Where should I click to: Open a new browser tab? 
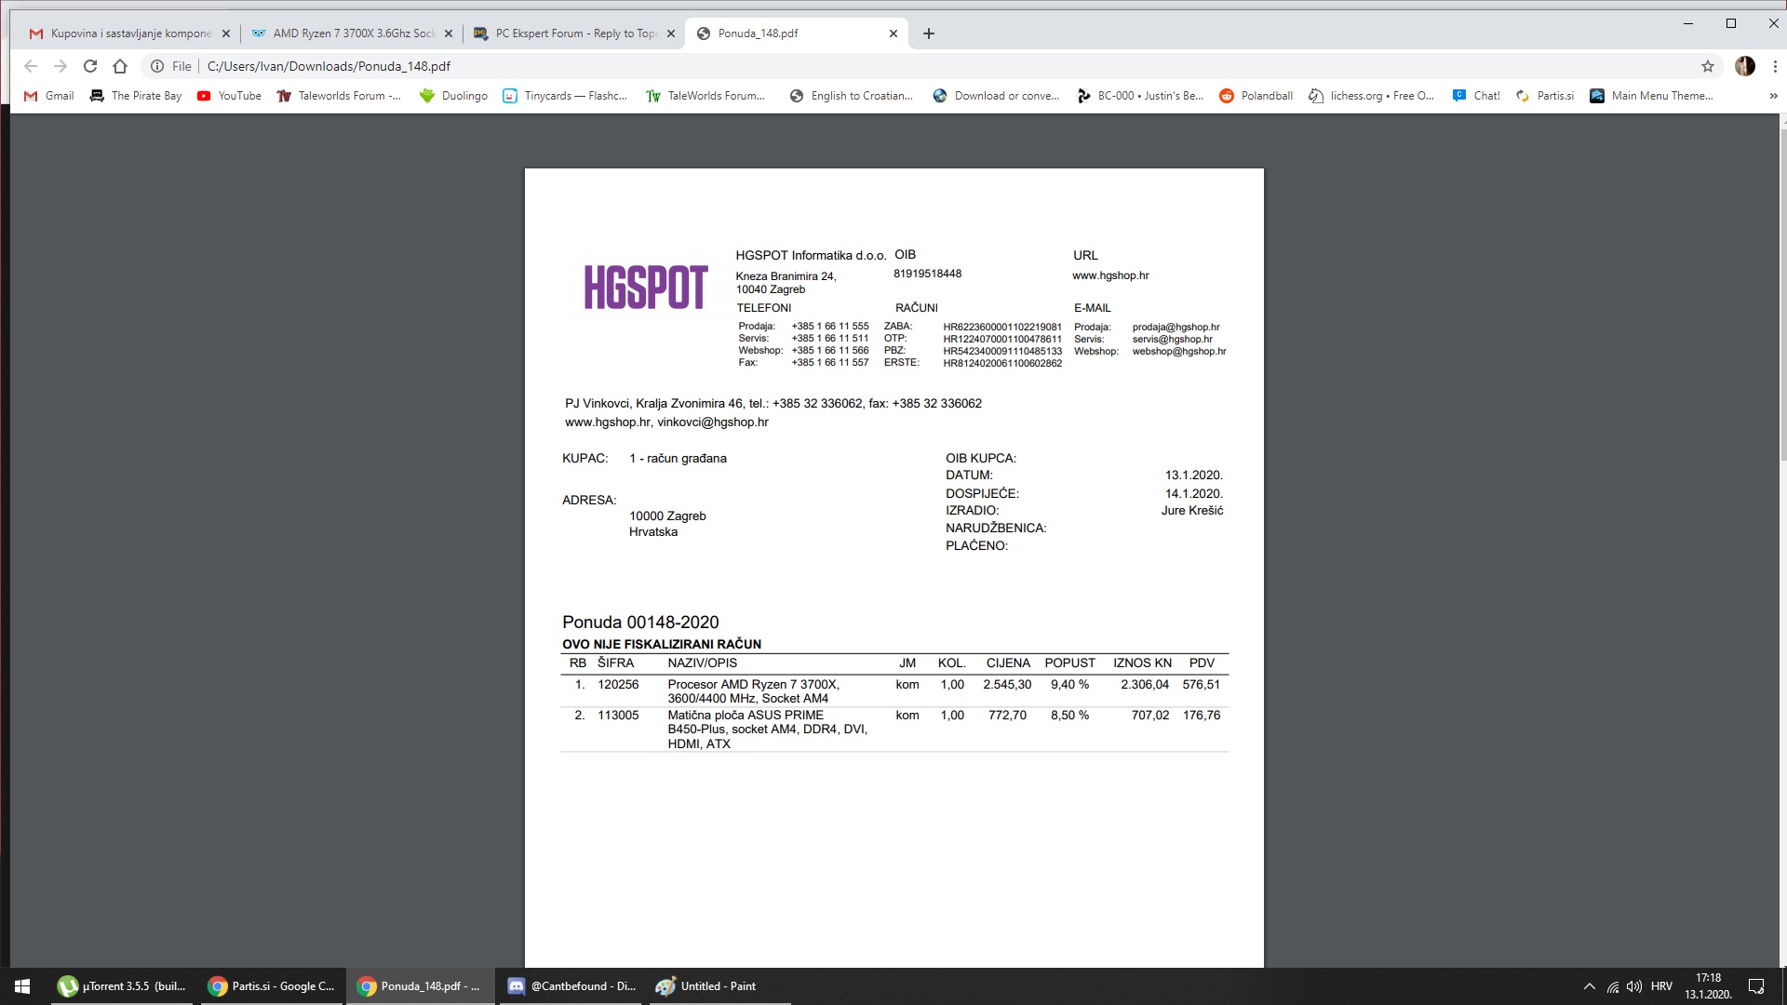pyautogui.click(x=928, y=33)
